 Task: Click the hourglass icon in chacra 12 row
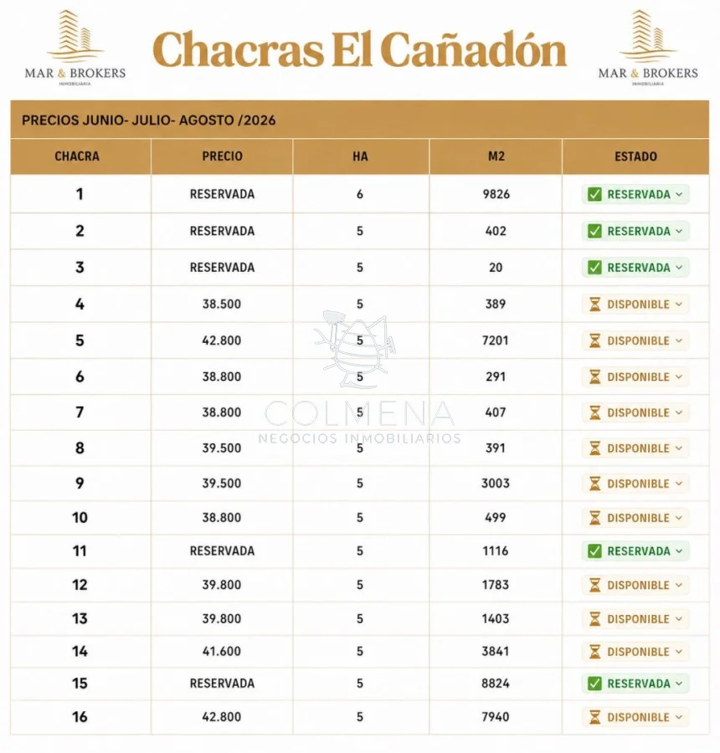594,586
